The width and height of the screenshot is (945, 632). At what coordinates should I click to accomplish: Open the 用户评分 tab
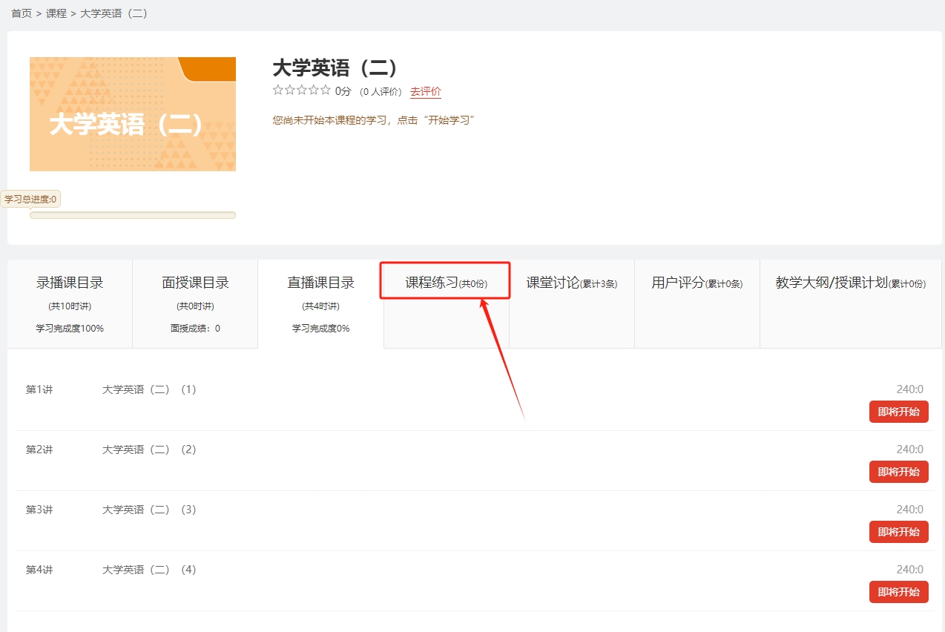pos(697,283)
